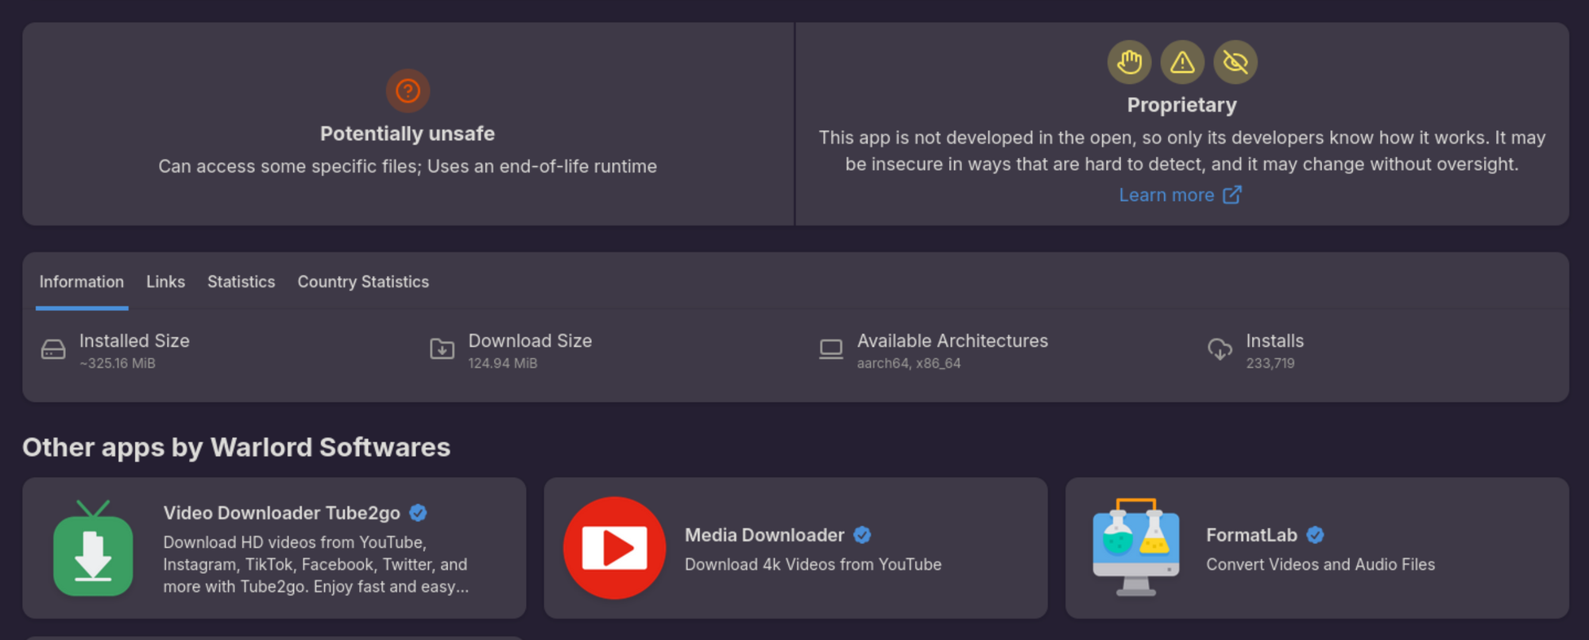Switch to the Links tab

click(x=165, y=282)
